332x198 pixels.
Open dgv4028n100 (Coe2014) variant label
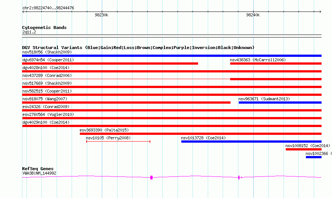46,68
